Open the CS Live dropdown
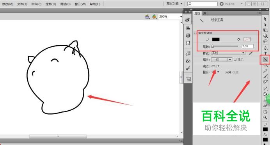The image size is (270, 145). click(242, 4)
